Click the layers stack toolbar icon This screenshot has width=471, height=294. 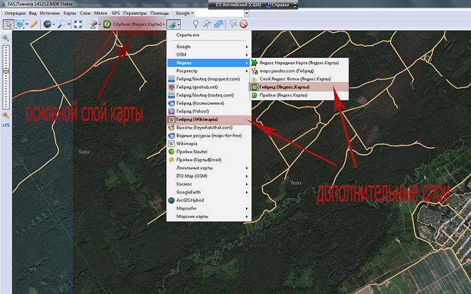(x=172, y=24)
